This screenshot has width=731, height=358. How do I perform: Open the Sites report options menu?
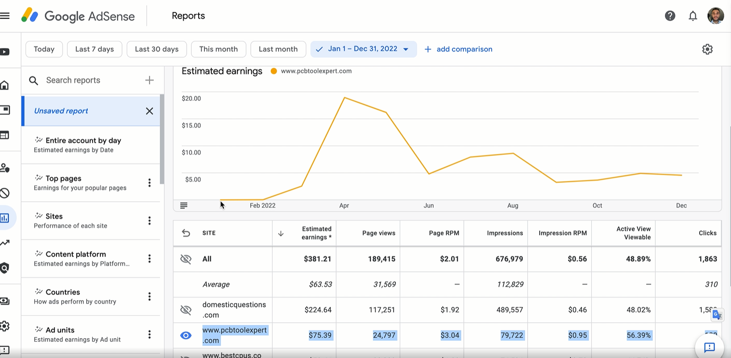149,220
